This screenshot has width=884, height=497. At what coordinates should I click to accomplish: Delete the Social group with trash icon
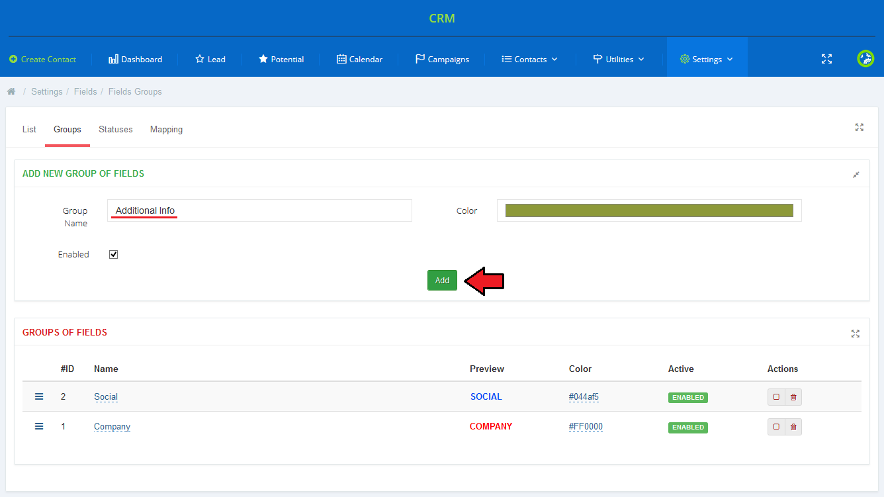click(793, 397)
